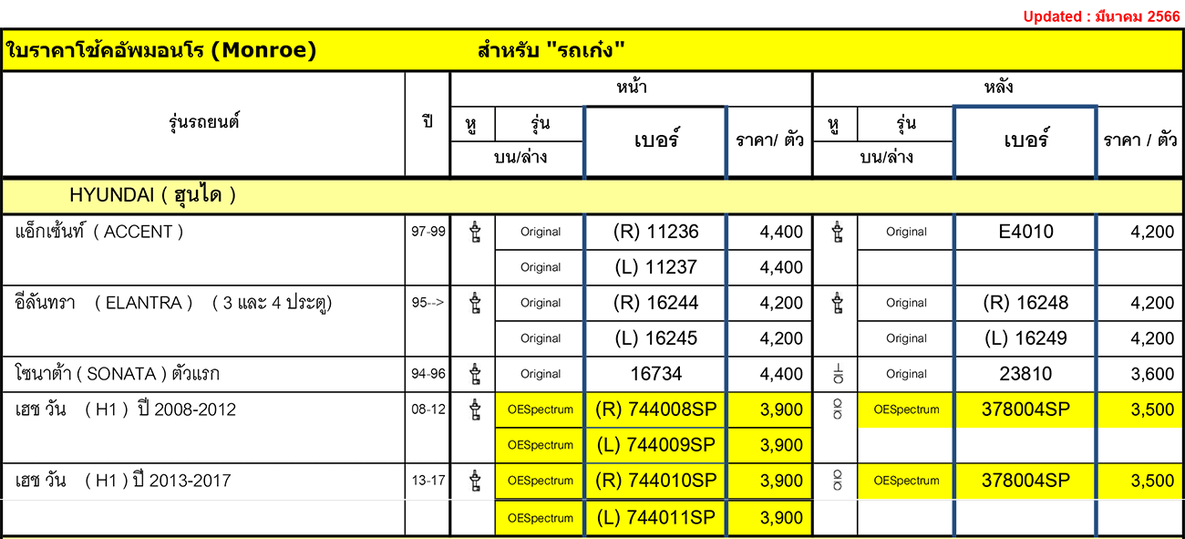Select part number "(R) 16244"
This screenshot has width=1185, height=539.
[656, 303]
